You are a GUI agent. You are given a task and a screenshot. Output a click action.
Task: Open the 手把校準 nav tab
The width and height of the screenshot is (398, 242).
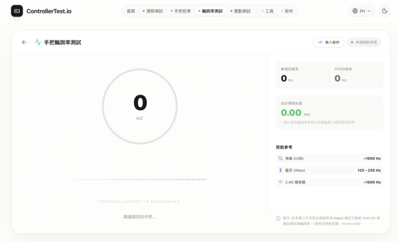pyautogui.click(x=180, y=11)
